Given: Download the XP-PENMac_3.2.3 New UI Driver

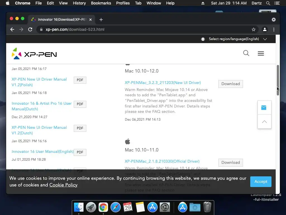Looking at the screenshot, I should [x=230, y=84].
